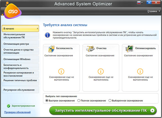Click the blue information icon
Image resolution: width=162 pixels, height=118 pixels.
click(47, 35)
